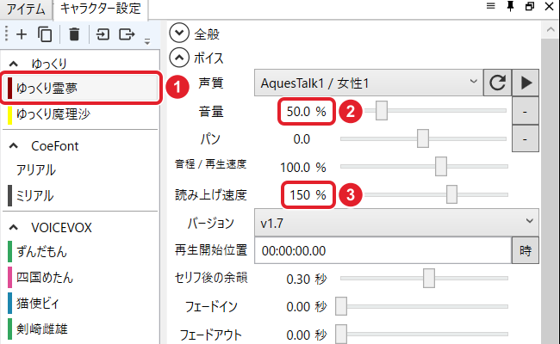Select ゆっくり魔理沙 character

80,114
